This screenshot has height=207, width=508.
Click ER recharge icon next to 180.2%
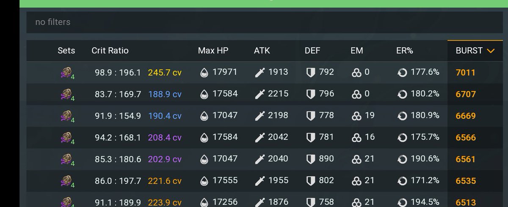pyautogui.click(x=402, y=94)
